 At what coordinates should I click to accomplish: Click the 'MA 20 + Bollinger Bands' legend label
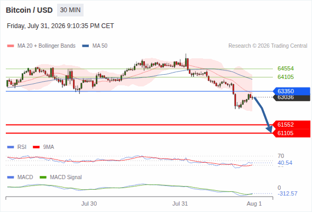47,46
